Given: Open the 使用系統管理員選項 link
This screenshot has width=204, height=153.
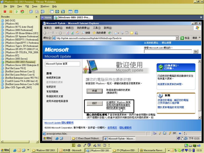Looking at the screenshot, I should pos(57,101).
